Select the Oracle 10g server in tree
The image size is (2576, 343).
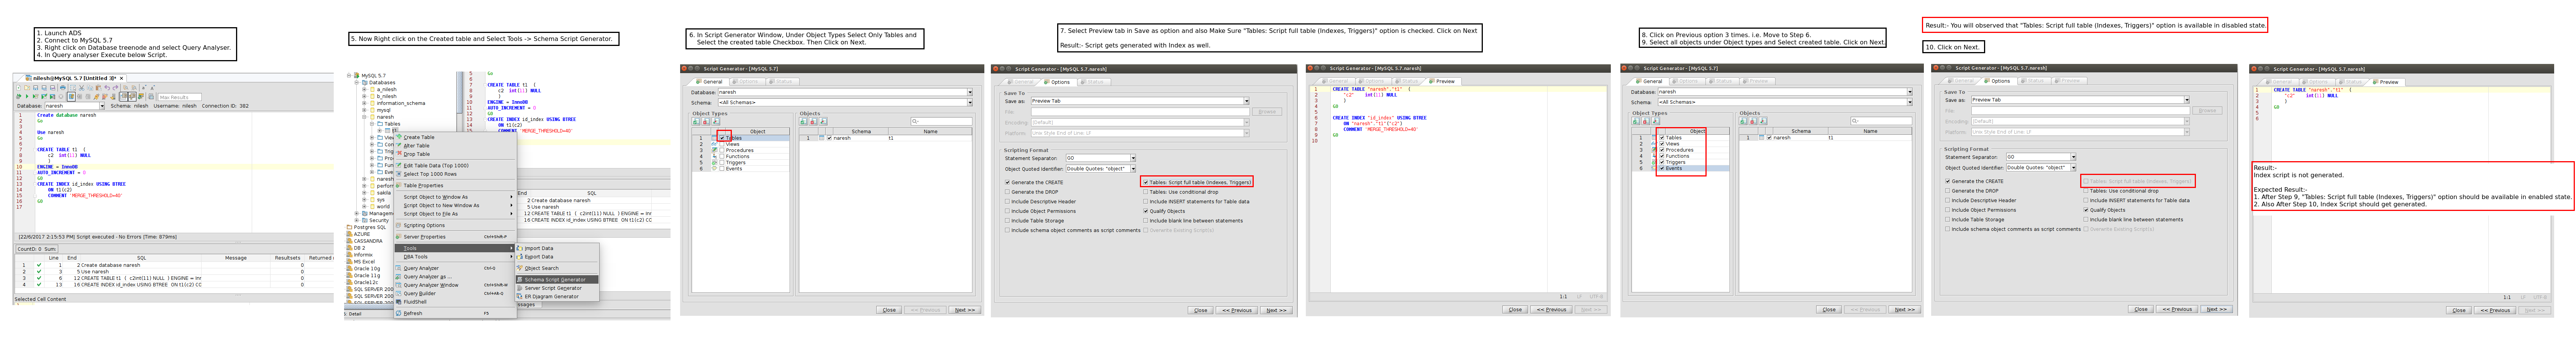[x=367, y=268]
